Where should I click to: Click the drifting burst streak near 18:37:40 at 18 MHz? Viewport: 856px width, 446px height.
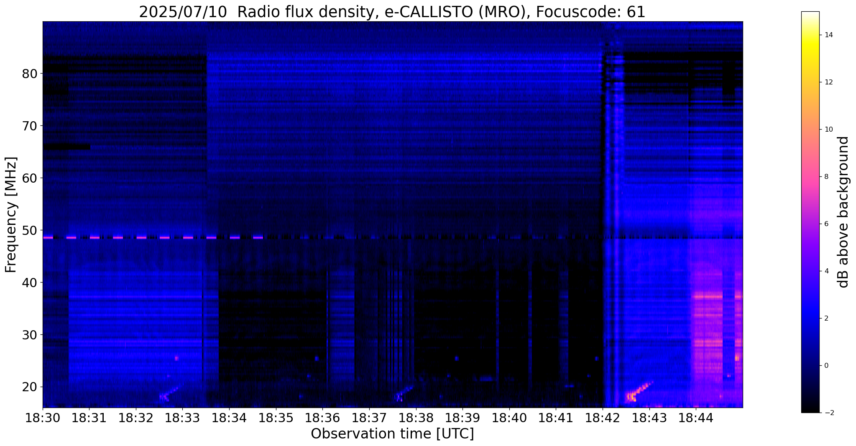[x=404, y=393]
